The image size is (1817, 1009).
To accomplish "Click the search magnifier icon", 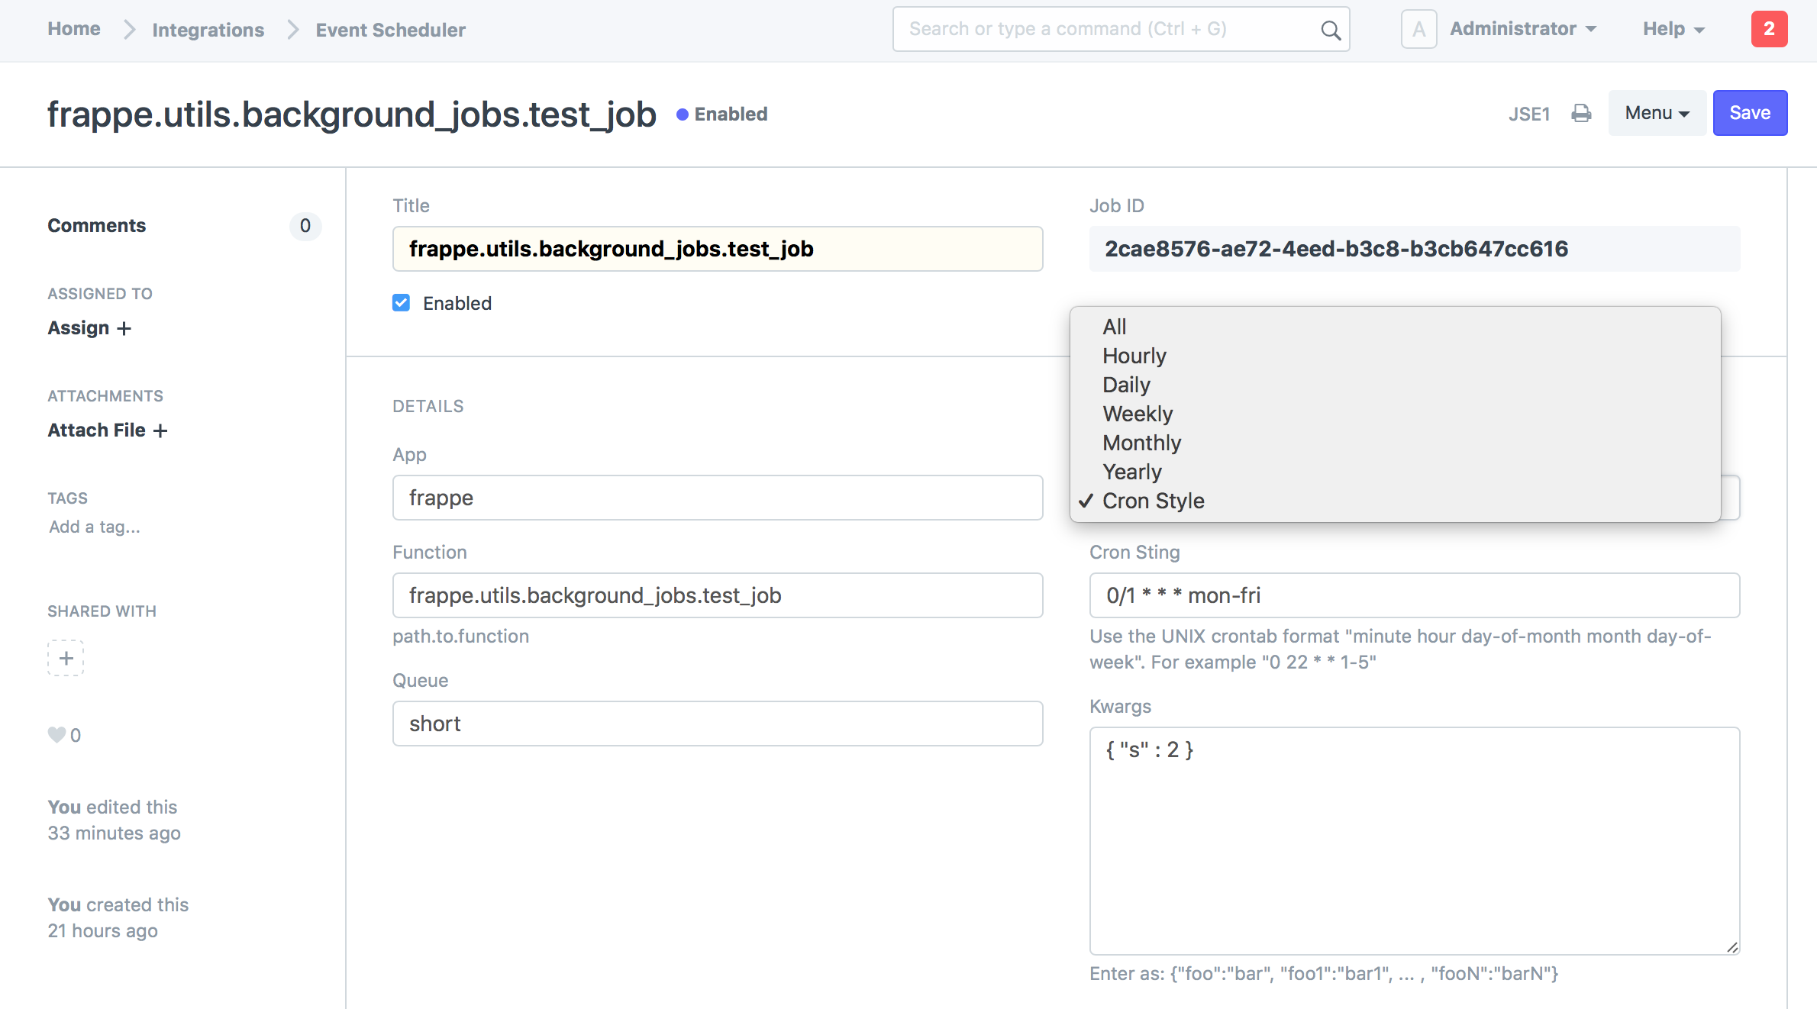I will (1330, 29).
